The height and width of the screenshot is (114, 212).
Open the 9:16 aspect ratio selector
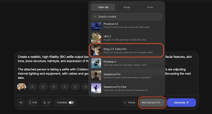33,103
